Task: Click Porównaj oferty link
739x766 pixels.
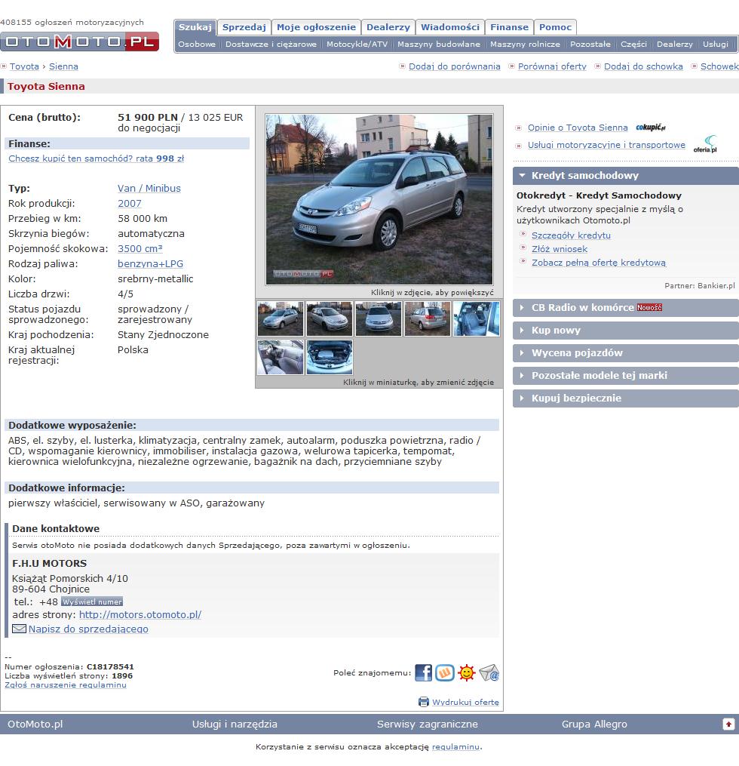Action: [x=552, y=66]
